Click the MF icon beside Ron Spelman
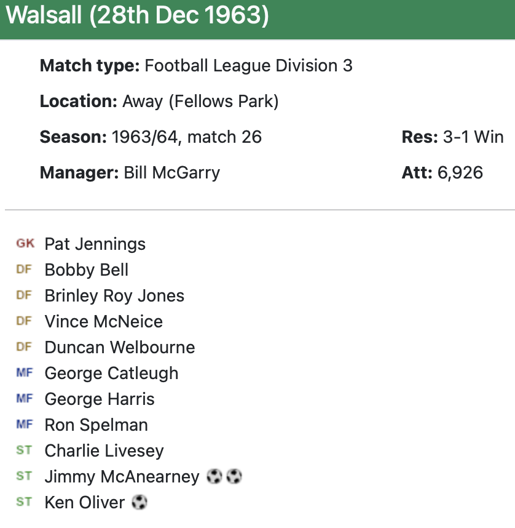The height and width of the screenshot is (528, 515). pyautogui.click(x=24, y=425)
